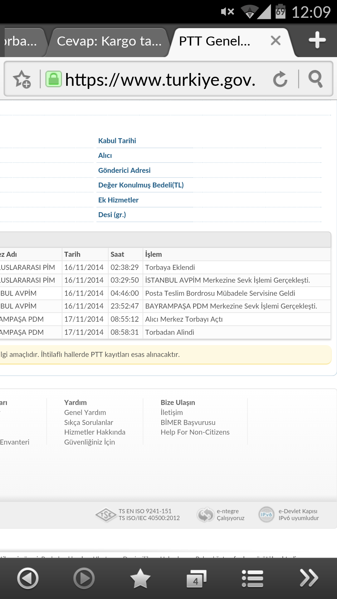The image size is (337, 599).
Task: Tap the Yardım footer heading
Action: click(x=76, y=402)
